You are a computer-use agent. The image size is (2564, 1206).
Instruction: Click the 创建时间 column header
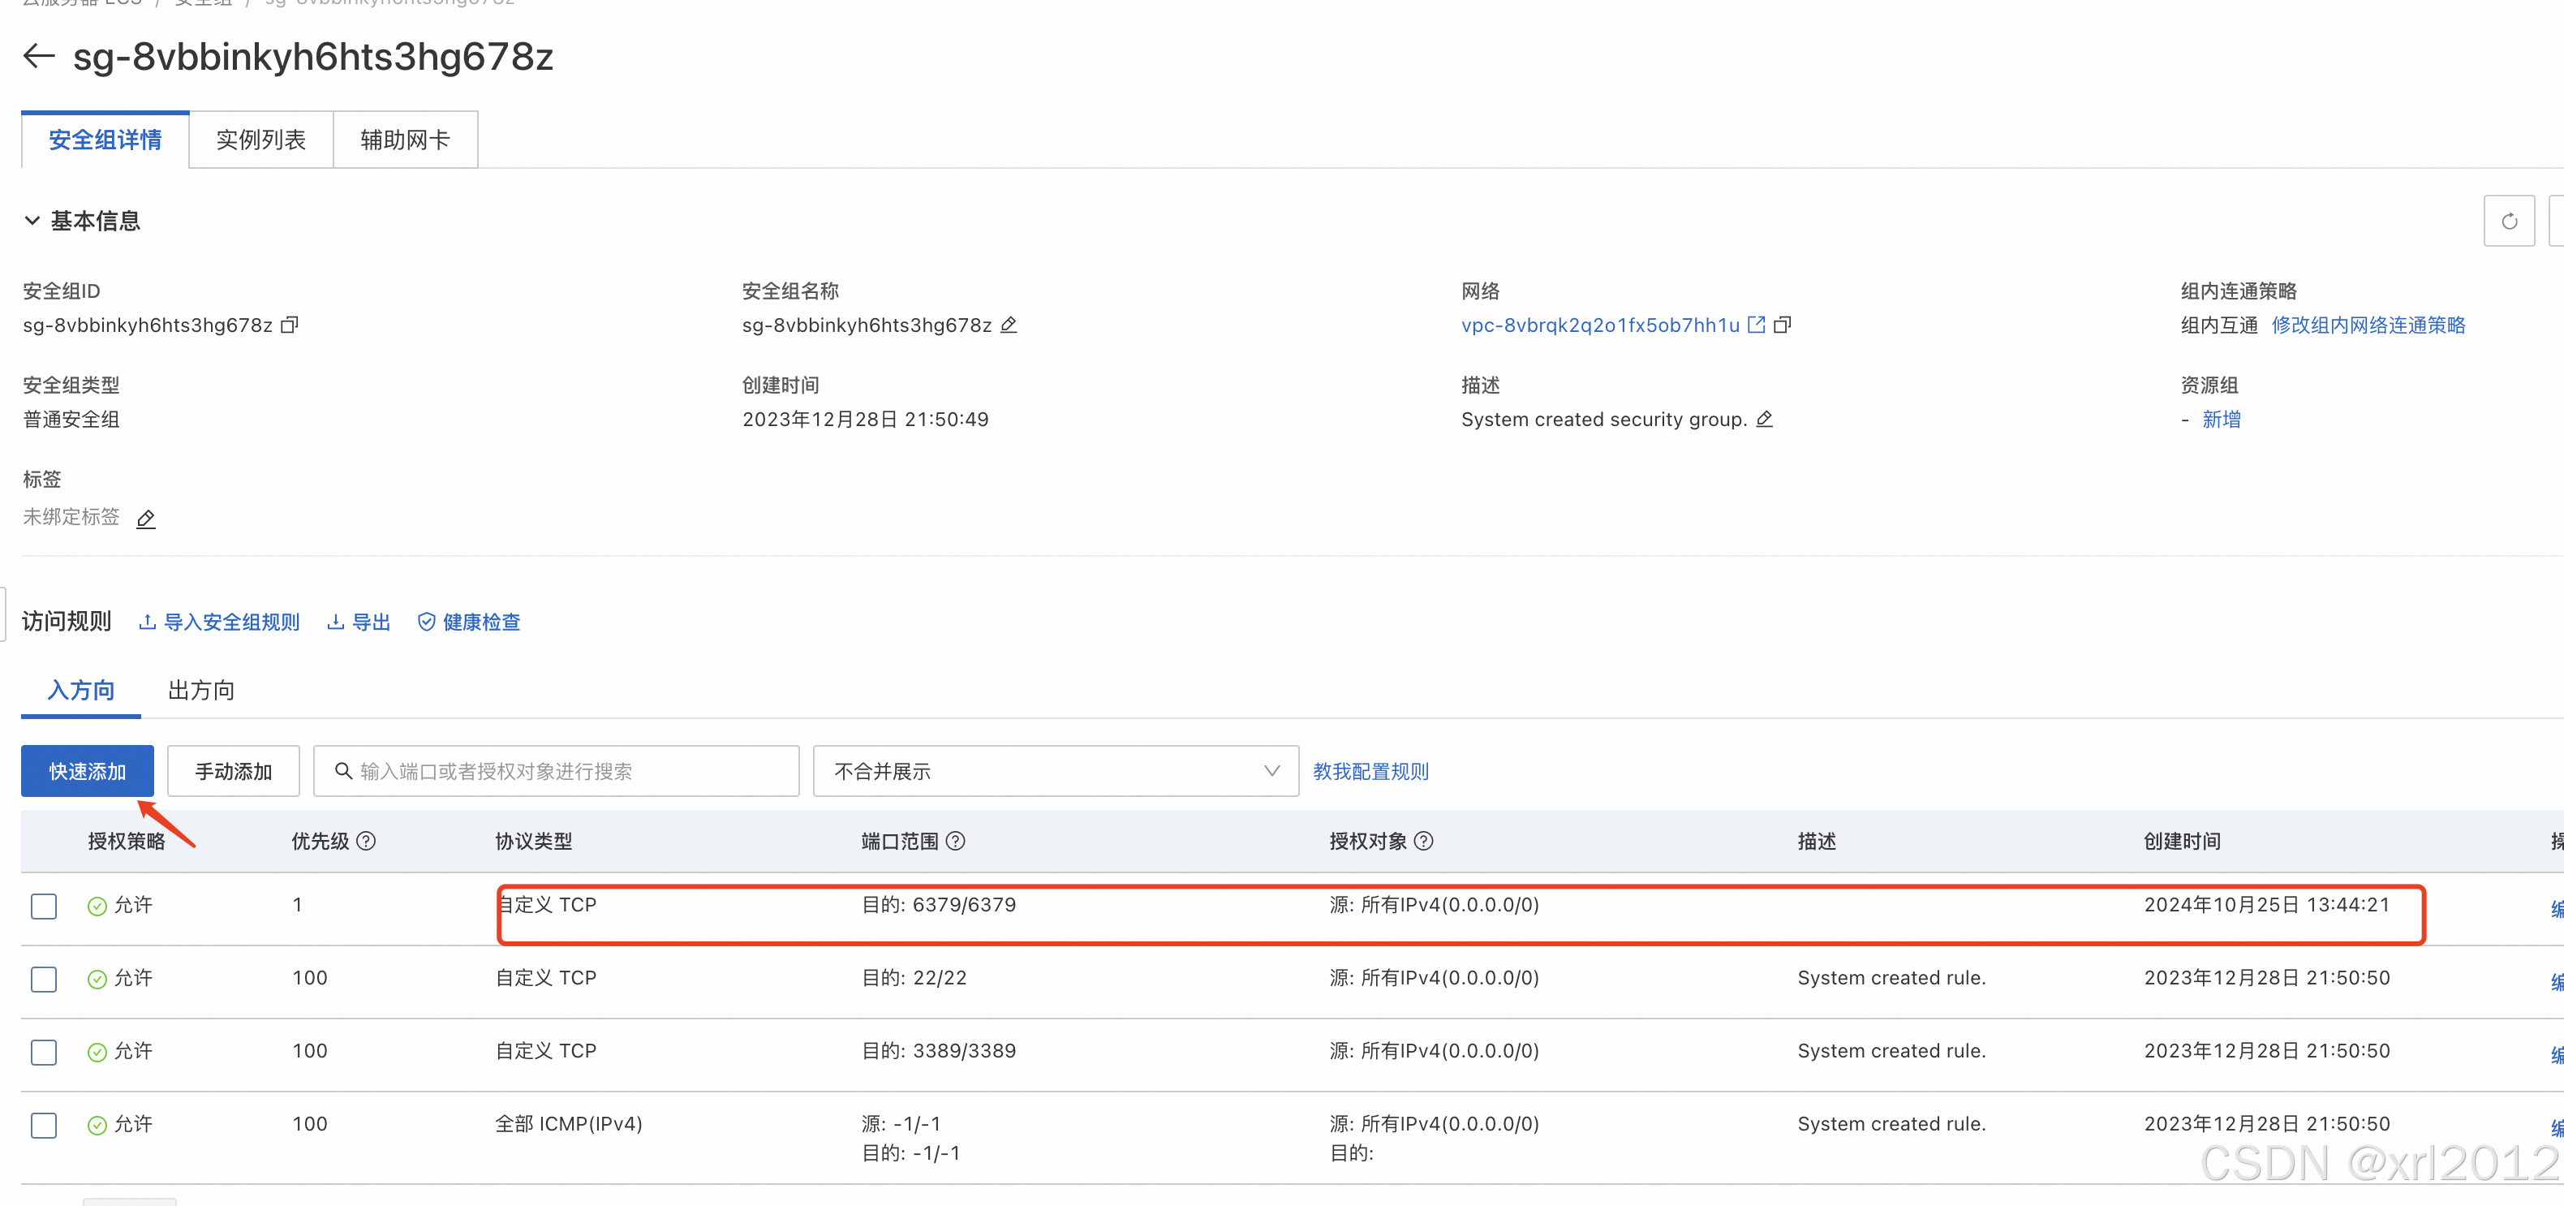[2182, 842]
